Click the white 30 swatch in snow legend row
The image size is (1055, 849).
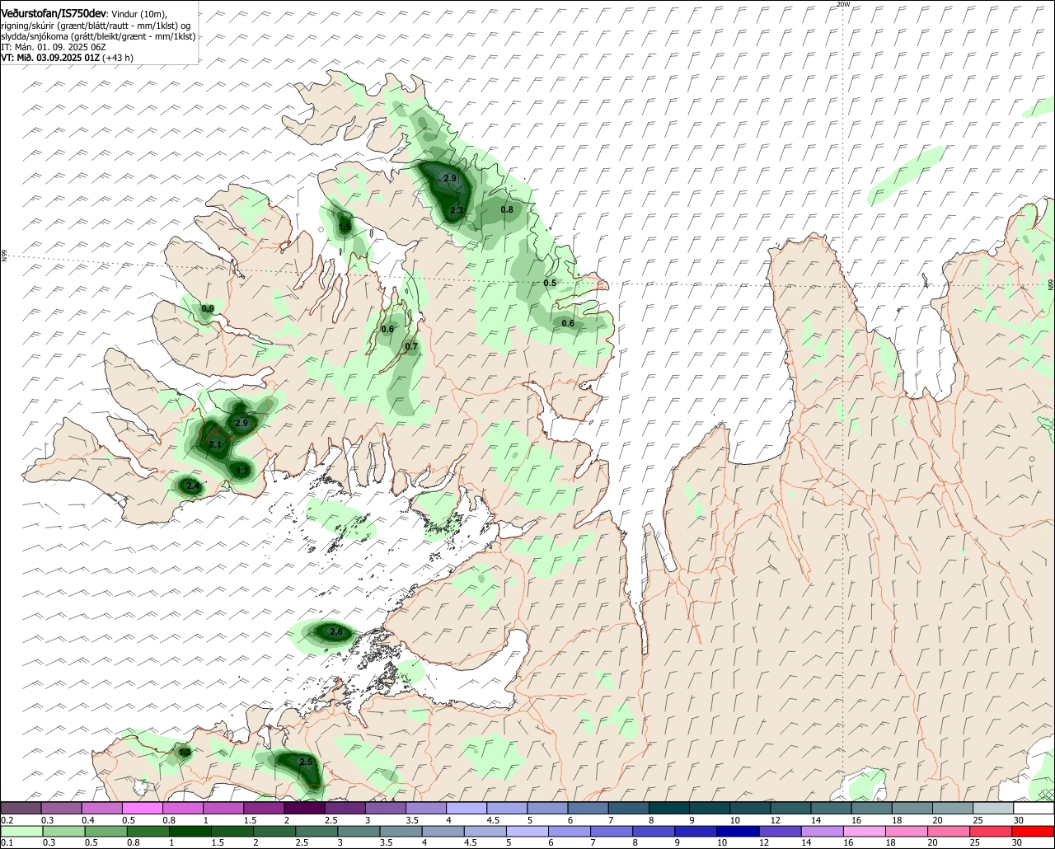tap(1034, 809)
